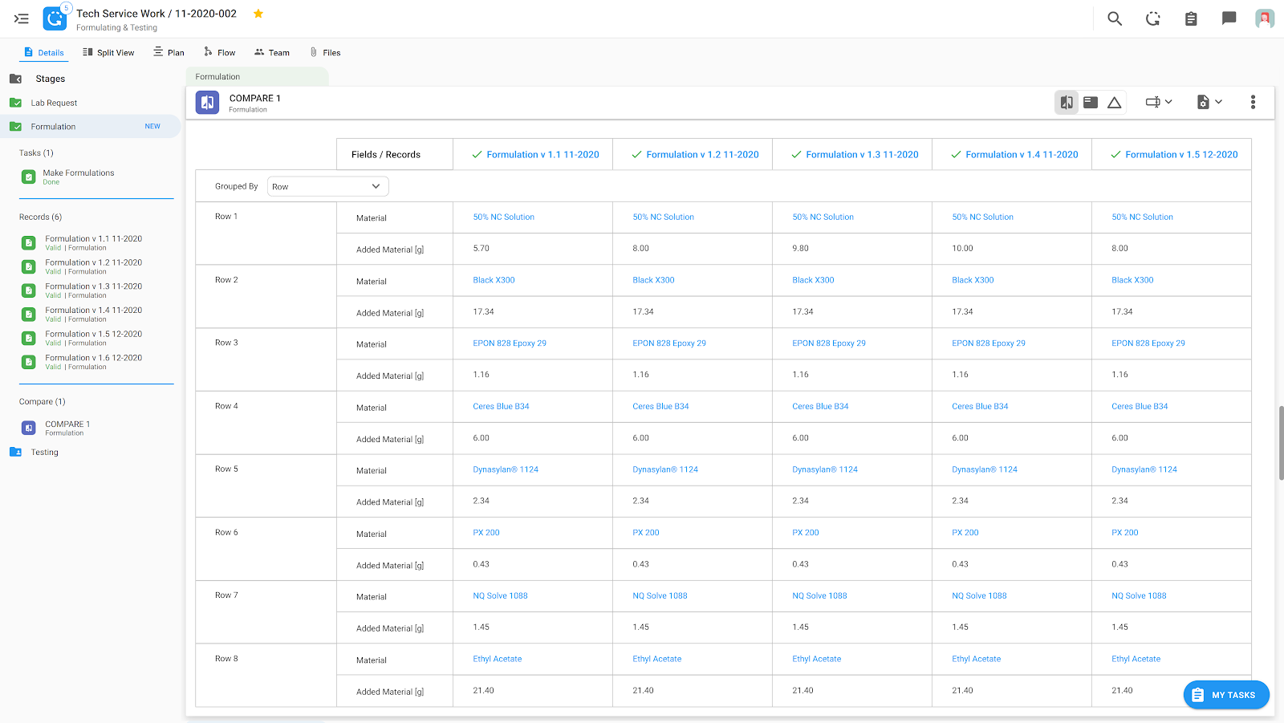Open NQ Solve 1088 under Formulation v 1.2
The height and width of the screenshot is (723, 1284).
tap(660, 596)
